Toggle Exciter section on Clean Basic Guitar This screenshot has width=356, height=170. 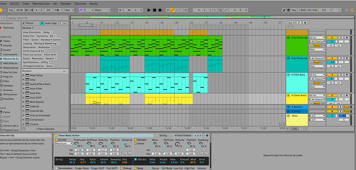click(56, 140)
